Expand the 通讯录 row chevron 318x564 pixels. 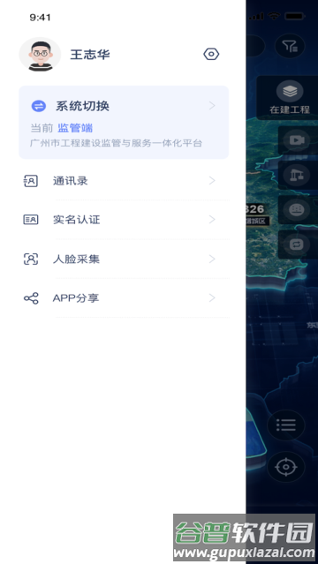click(212, 181)
